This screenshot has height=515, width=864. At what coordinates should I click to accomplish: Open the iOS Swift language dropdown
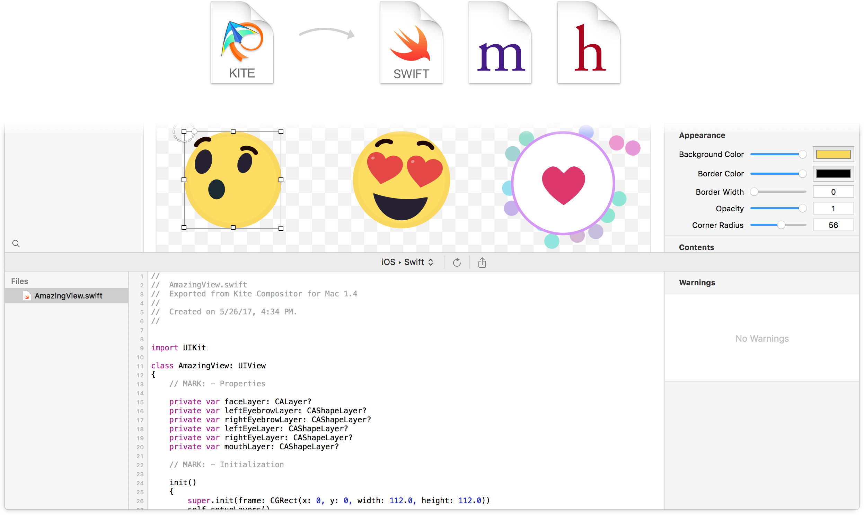click(407, 262)
